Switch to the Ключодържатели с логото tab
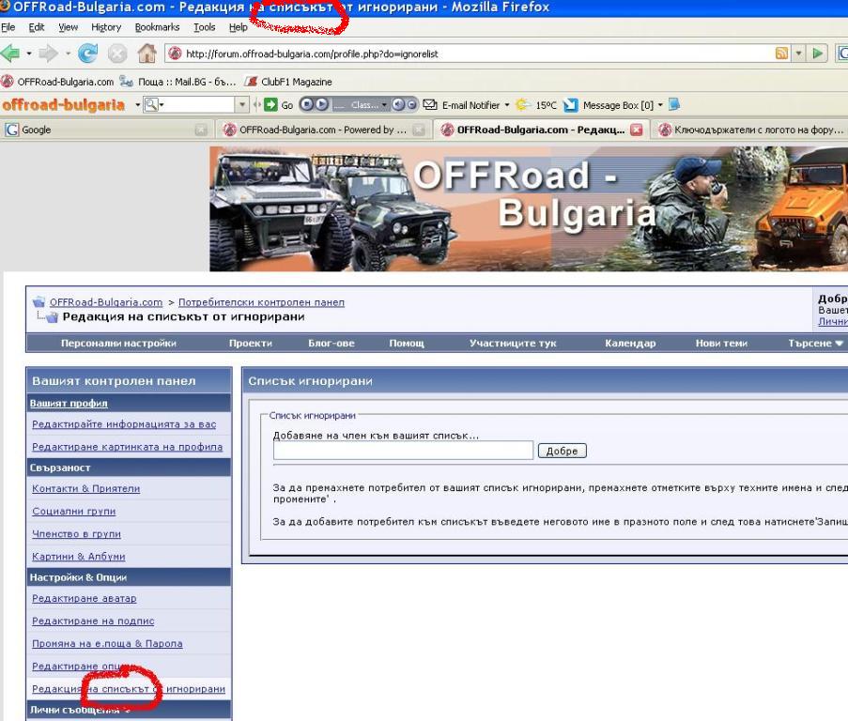The height and width of the screenshot is (721, 848). [x=751, y=130]
